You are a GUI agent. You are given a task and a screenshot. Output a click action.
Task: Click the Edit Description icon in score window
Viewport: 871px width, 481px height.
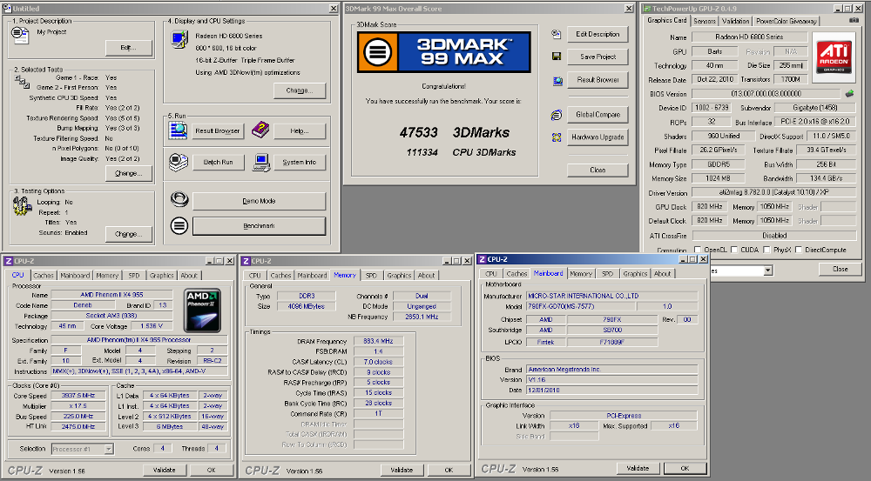(556, 34)
